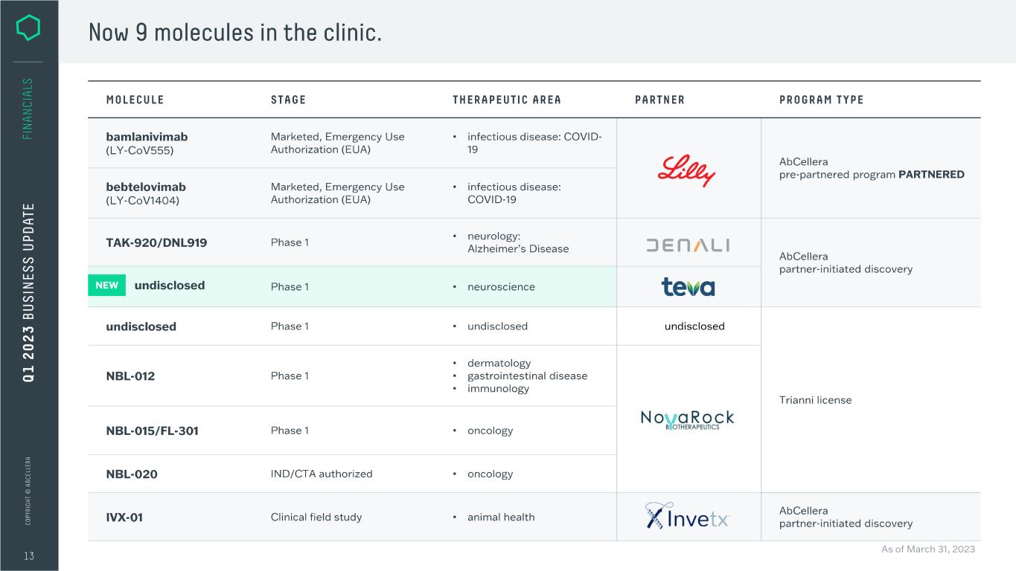Click the slide title about 9 molecules
Screen dimensions: 1016x571
click(x=235, y=32)
